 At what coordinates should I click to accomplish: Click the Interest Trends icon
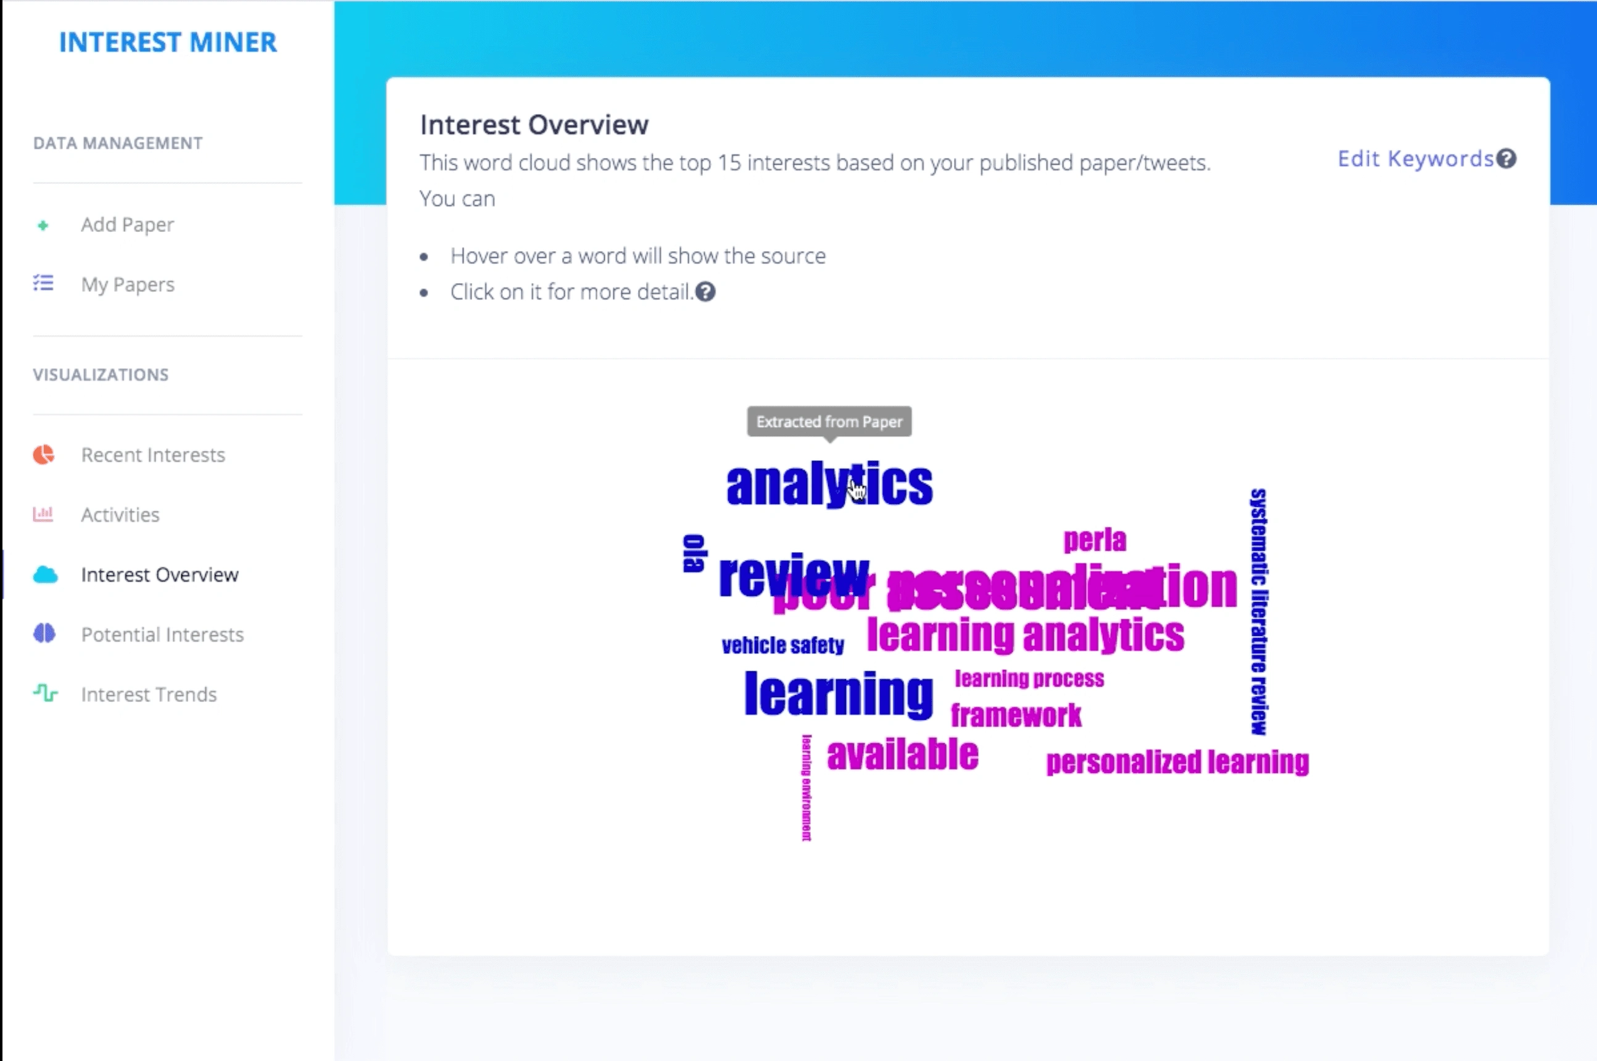(x=43, y=693)
